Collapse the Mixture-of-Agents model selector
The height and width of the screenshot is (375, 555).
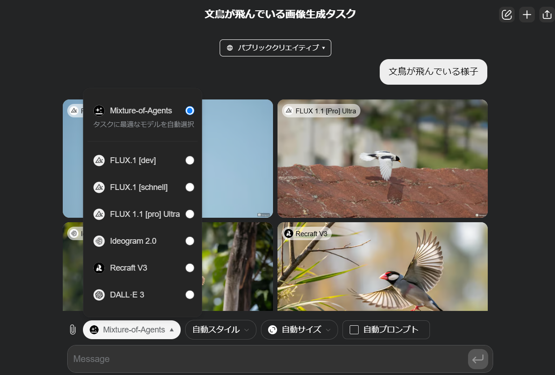(x=132, y=330)
